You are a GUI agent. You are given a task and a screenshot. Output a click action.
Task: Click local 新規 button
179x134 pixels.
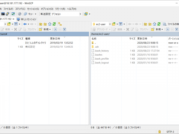(44, 29)
